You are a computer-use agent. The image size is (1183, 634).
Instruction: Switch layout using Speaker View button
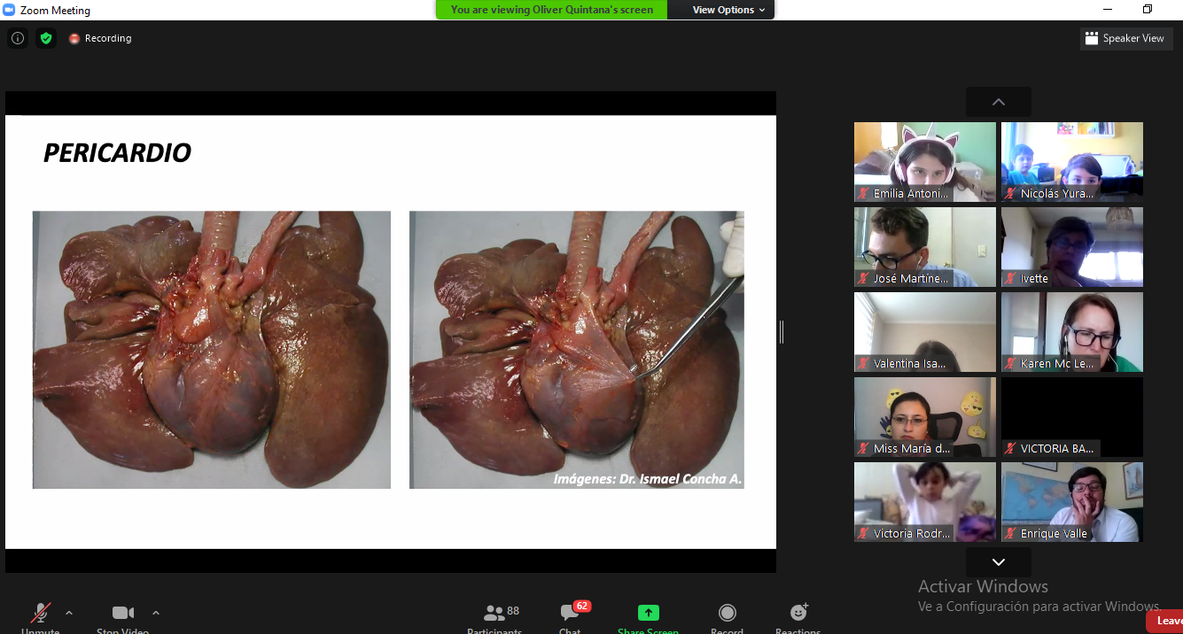[x=1126, y=38]
